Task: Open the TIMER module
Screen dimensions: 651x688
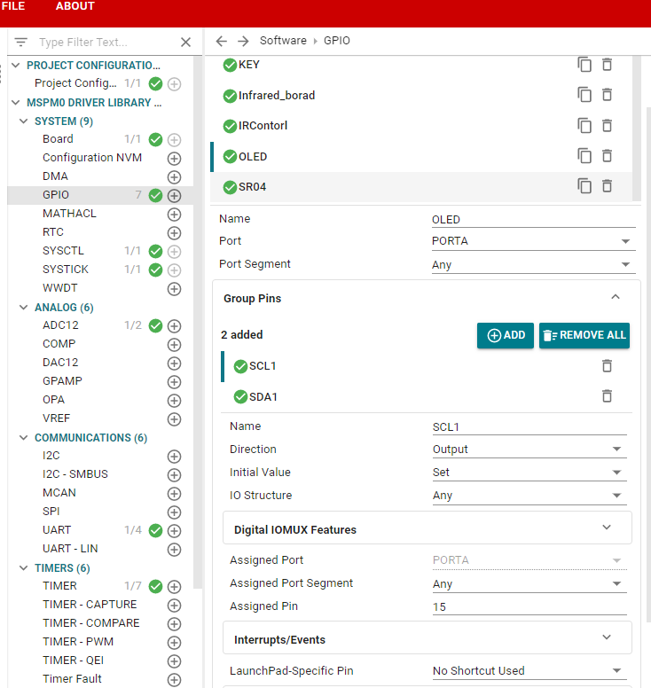Action: [x=59, y=586]
